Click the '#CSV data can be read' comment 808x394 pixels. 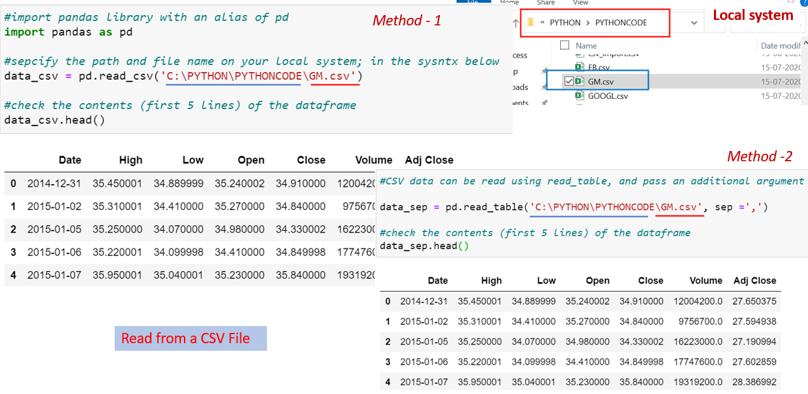[590, 181]
